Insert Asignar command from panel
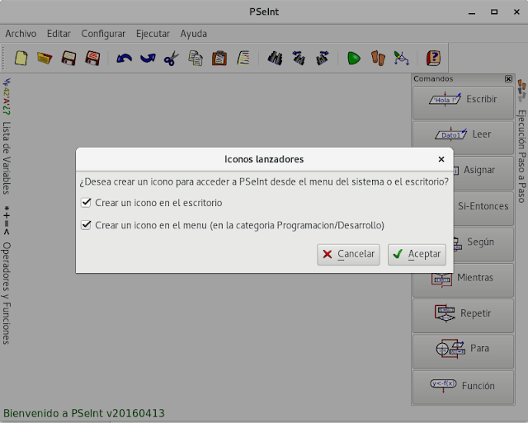 coord(483,173)
